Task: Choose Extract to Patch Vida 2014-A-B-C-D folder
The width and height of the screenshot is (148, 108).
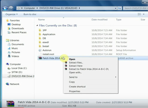Action: pyautogui.click(x=89, y=69)
